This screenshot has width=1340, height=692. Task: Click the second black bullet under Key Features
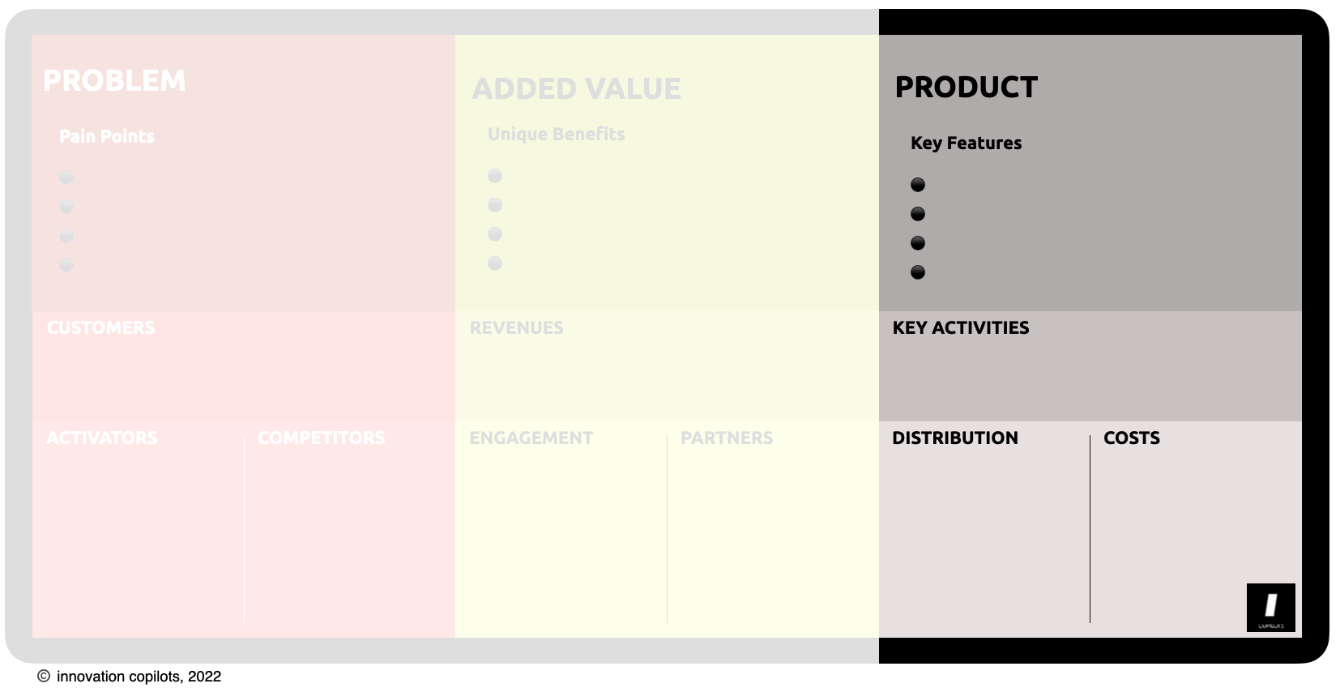918,214
